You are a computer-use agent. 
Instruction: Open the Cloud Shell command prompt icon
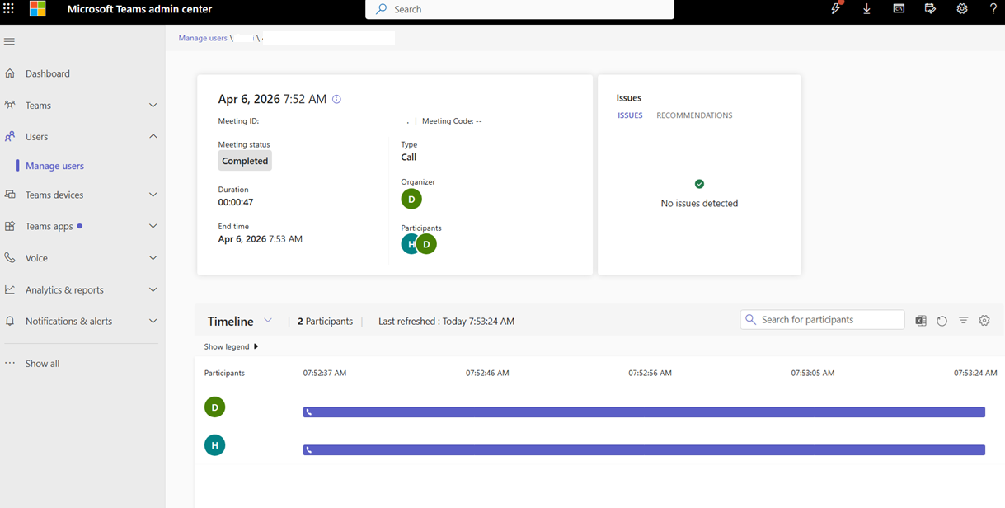tap(899, 9)
